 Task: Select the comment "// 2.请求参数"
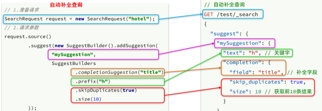pyautogui.click(x=22, y=28)
